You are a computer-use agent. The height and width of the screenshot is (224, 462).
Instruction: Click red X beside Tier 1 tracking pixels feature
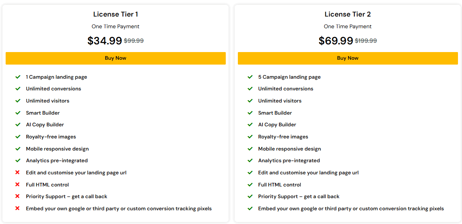coord(17,209)
